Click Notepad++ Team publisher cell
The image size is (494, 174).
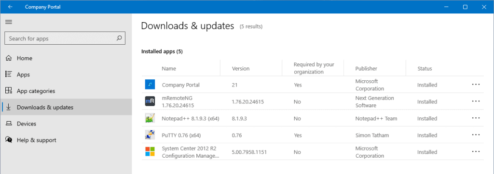376,119
